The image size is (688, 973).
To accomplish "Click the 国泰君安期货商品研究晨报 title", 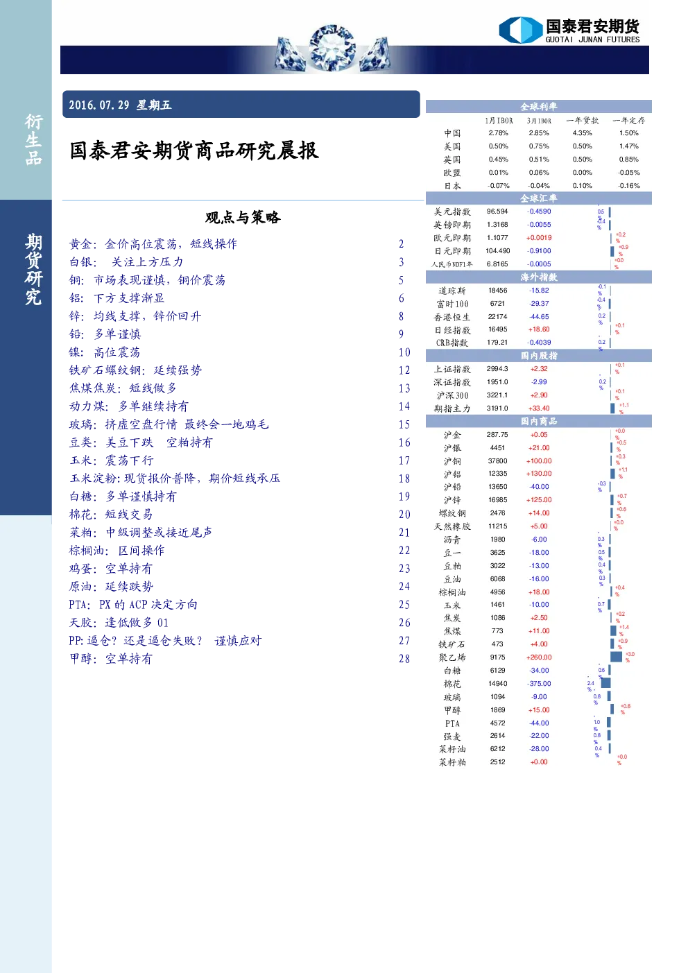I will click(x=194, y=150).
